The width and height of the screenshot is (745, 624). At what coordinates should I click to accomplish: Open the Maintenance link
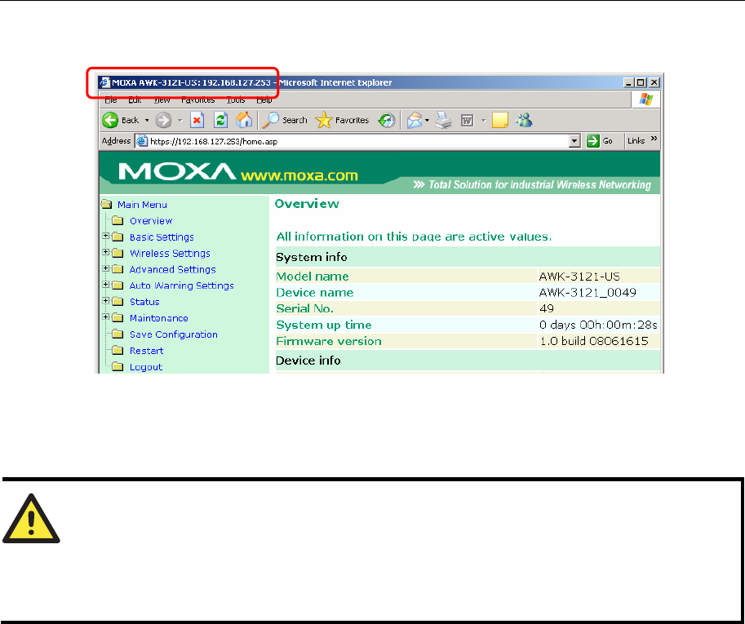158,318
